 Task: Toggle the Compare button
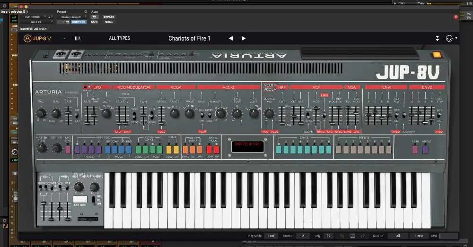(79, 22)
